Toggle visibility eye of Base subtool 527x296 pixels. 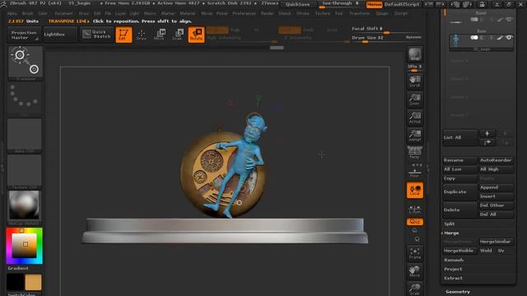509,38
